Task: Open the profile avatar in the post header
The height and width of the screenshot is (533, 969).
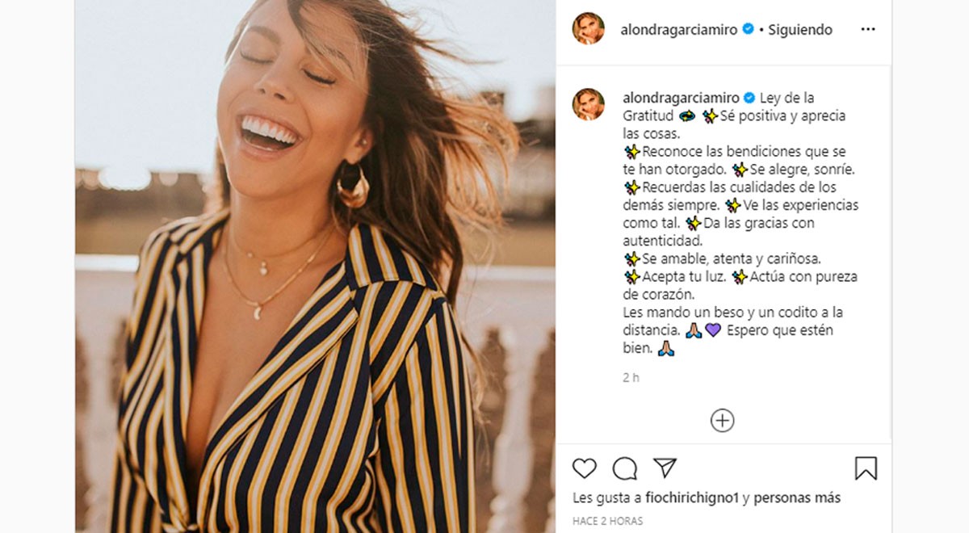Action: [589, 29]
